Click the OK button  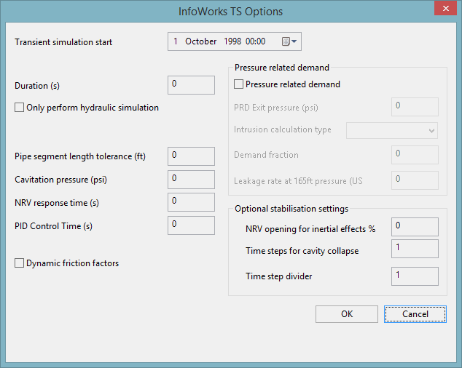[347, 314]
